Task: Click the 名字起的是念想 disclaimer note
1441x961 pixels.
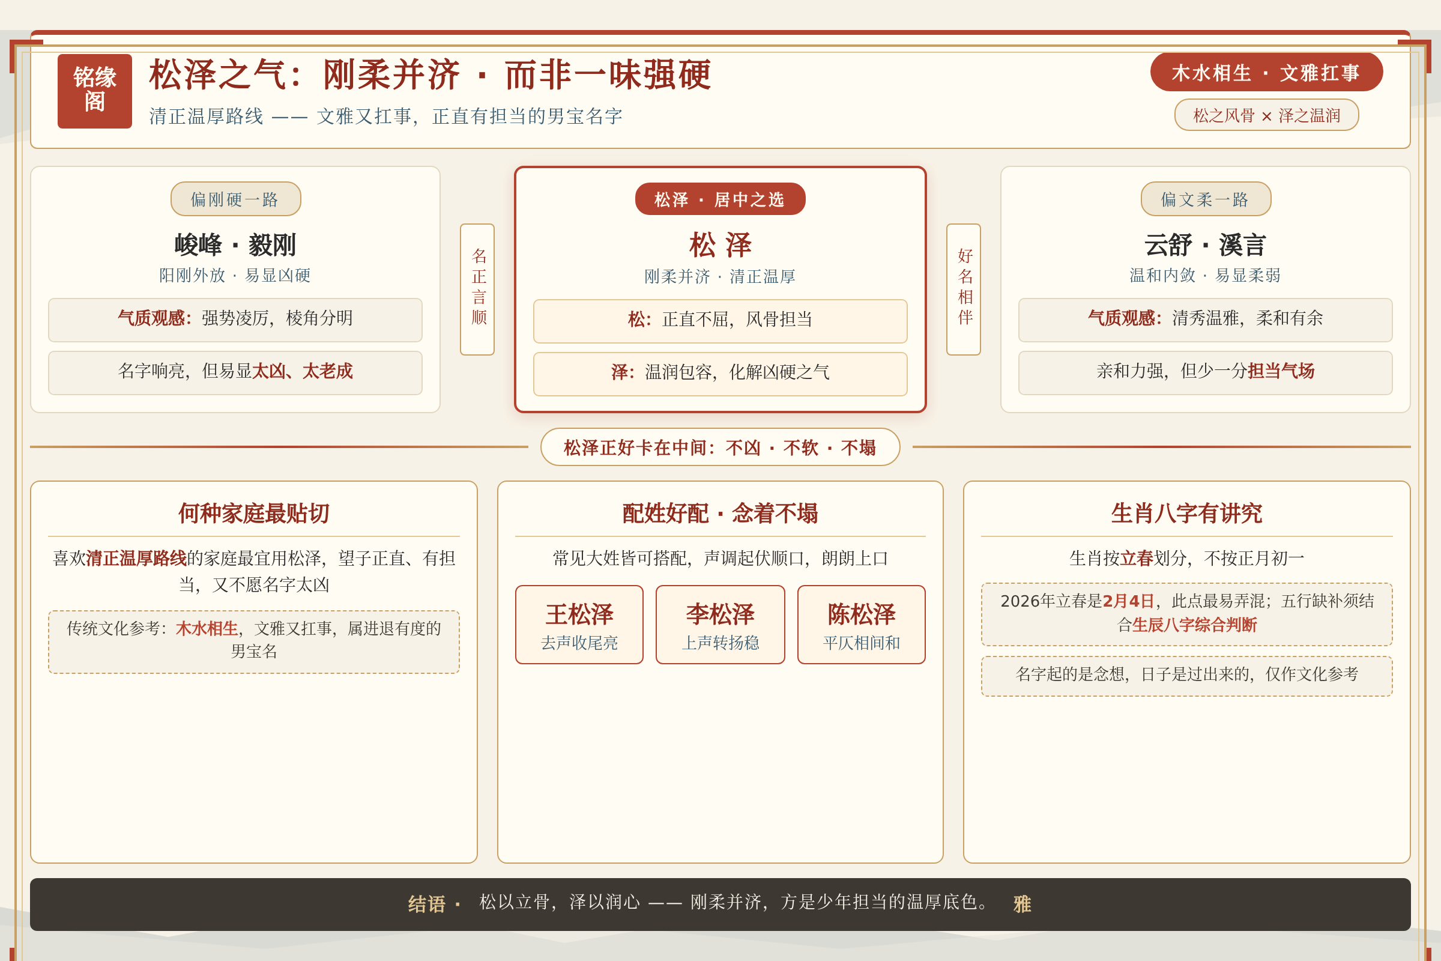Action: pos(1187,675)
